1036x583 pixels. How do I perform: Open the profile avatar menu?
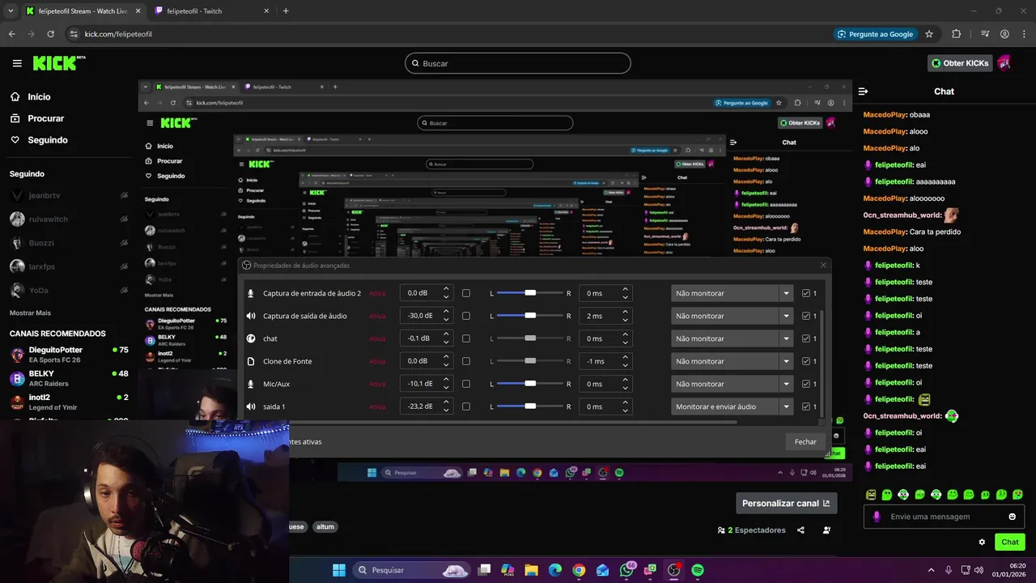point(1004,63)
